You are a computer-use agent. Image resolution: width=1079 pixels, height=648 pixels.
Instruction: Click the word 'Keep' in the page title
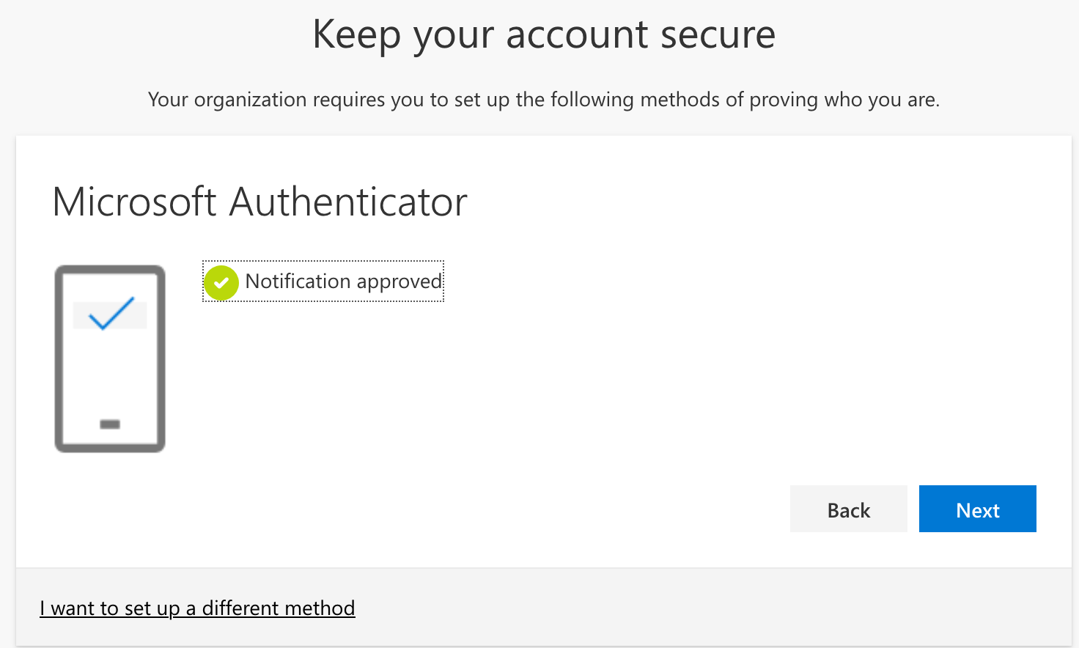point(356,34)
